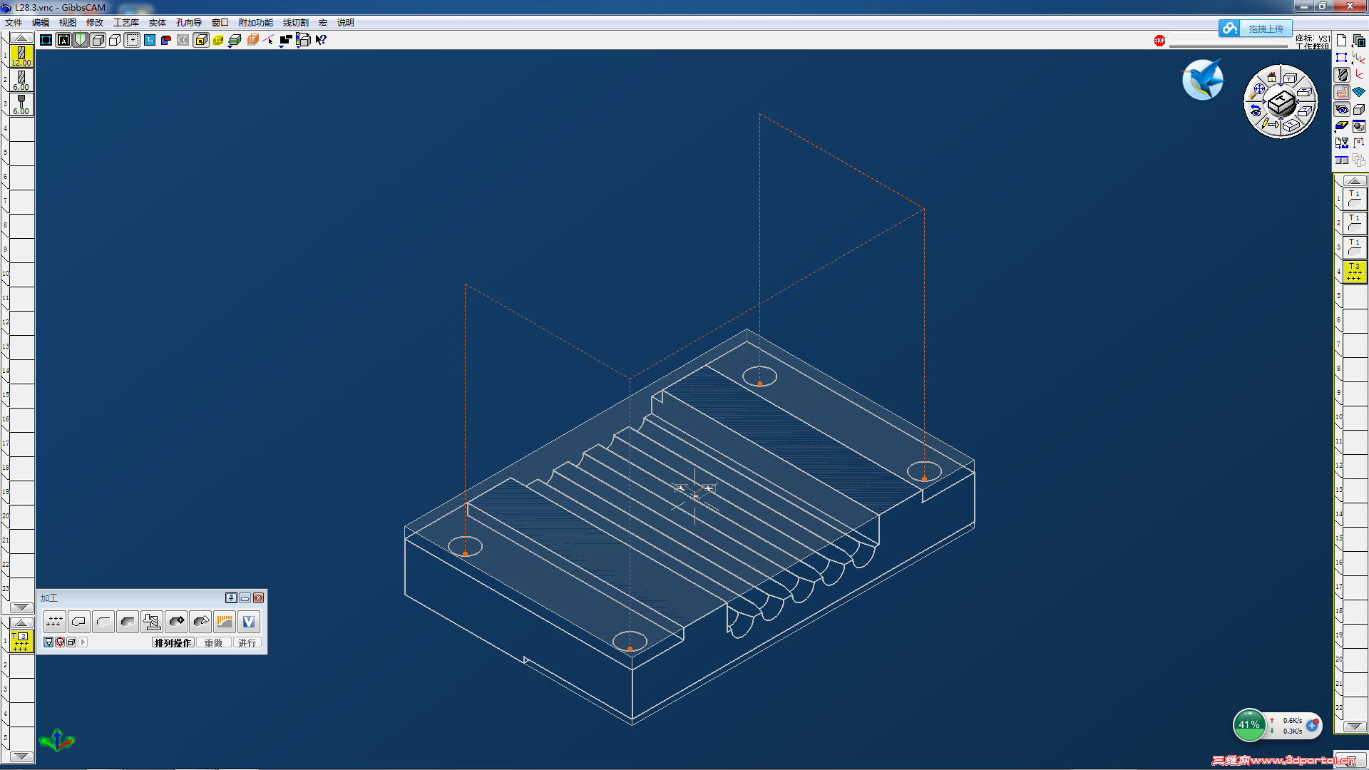Viewport: 1369px width, 770px height.
Task: Toggle the no-stock red crossed icon
Action: (60, 642)
